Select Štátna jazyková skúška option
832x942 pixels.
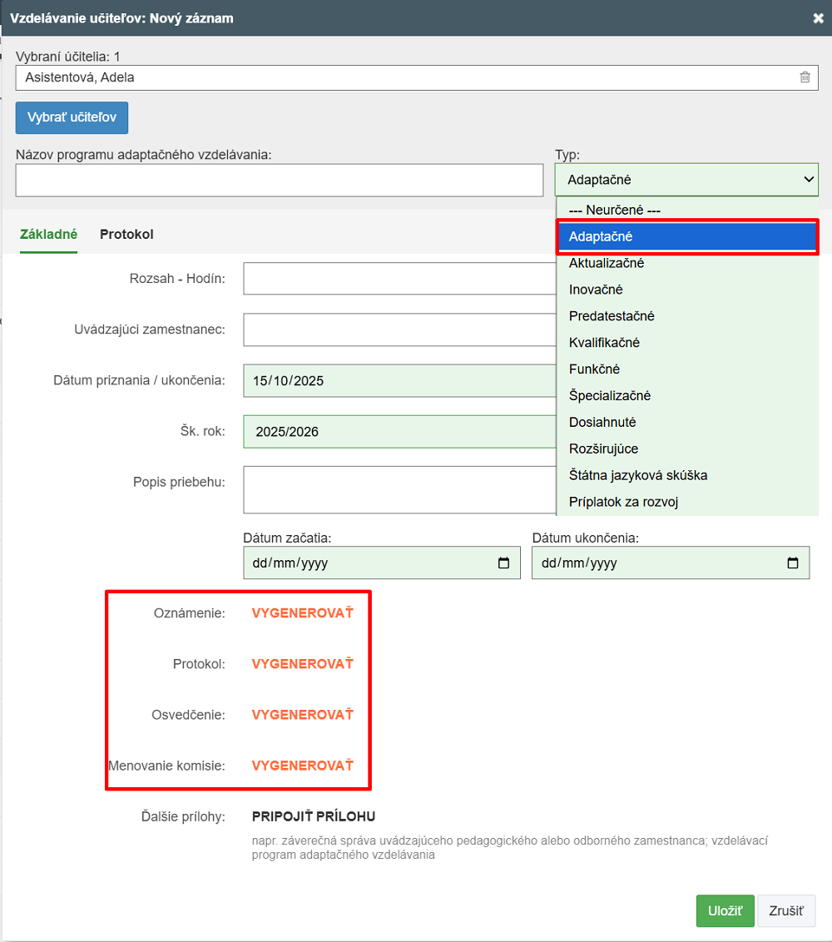pyautogui.click(x=638, y=475)
